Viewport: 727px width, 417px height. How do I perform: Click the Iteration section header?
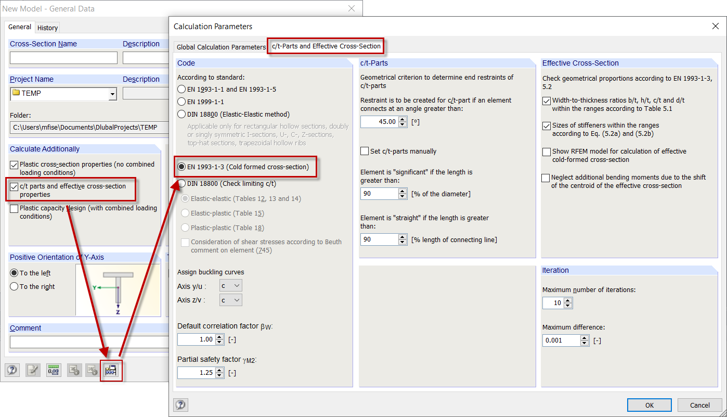tap(630, 270)
